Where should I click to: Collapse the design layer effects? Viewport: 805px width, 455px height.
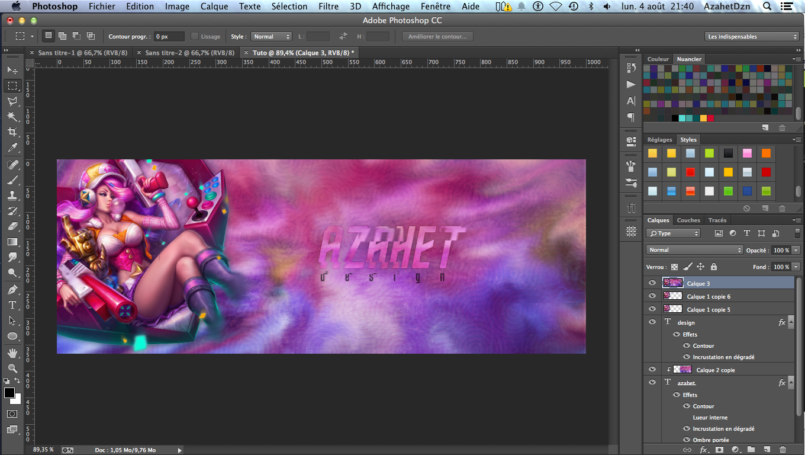pos(791,323)
